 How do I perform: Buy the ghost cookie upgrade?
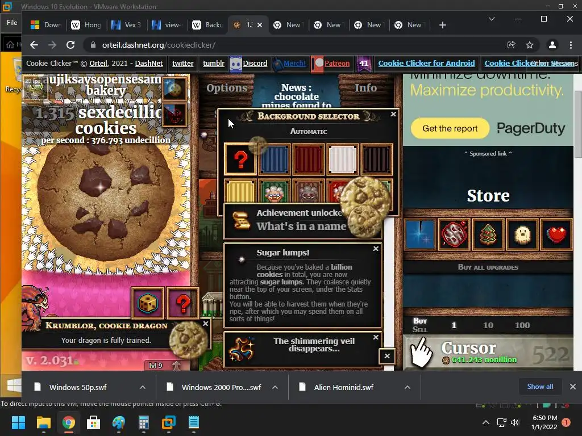522,234
